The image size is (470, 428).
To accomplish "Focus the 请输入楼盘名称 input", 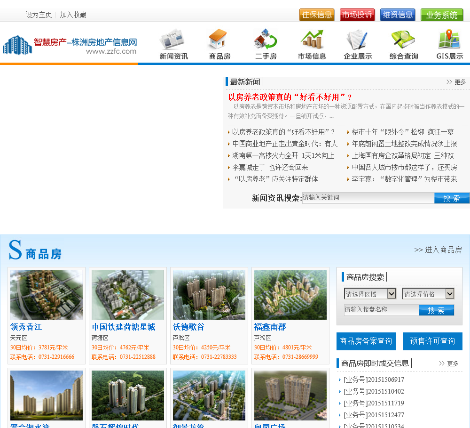I will [381, 310].
